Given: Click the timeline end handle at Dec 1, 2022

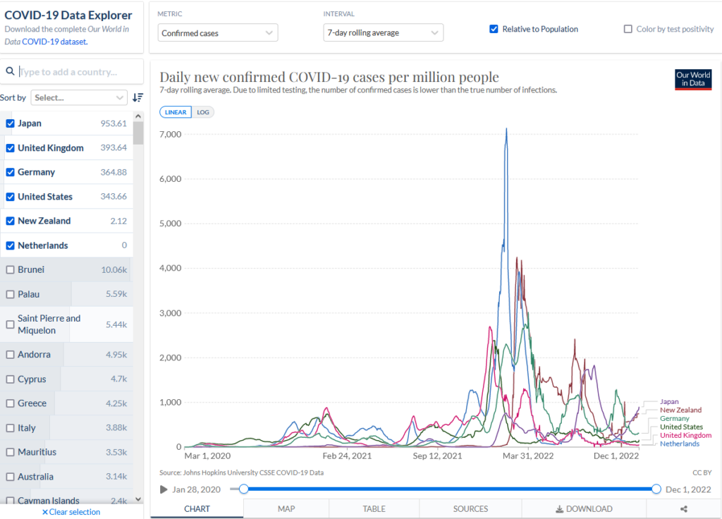Looking at the screenshot, I should [x=656, y=489].
